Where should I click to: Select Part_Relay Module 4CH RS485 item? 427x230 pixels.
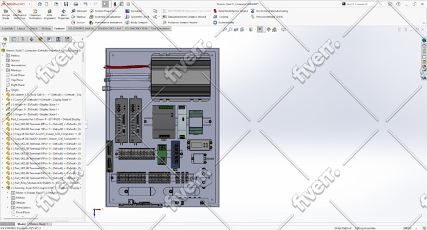43,183
